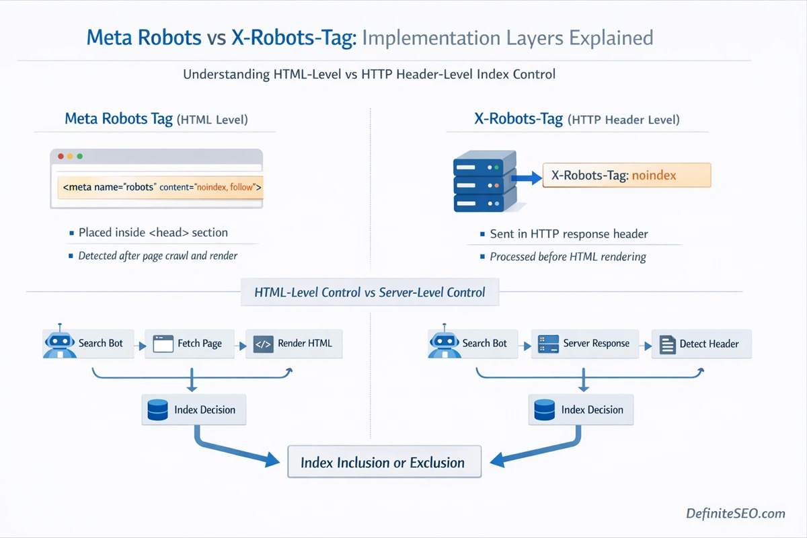Toggle the yellow dot on the browser mockup

[69, 155]
